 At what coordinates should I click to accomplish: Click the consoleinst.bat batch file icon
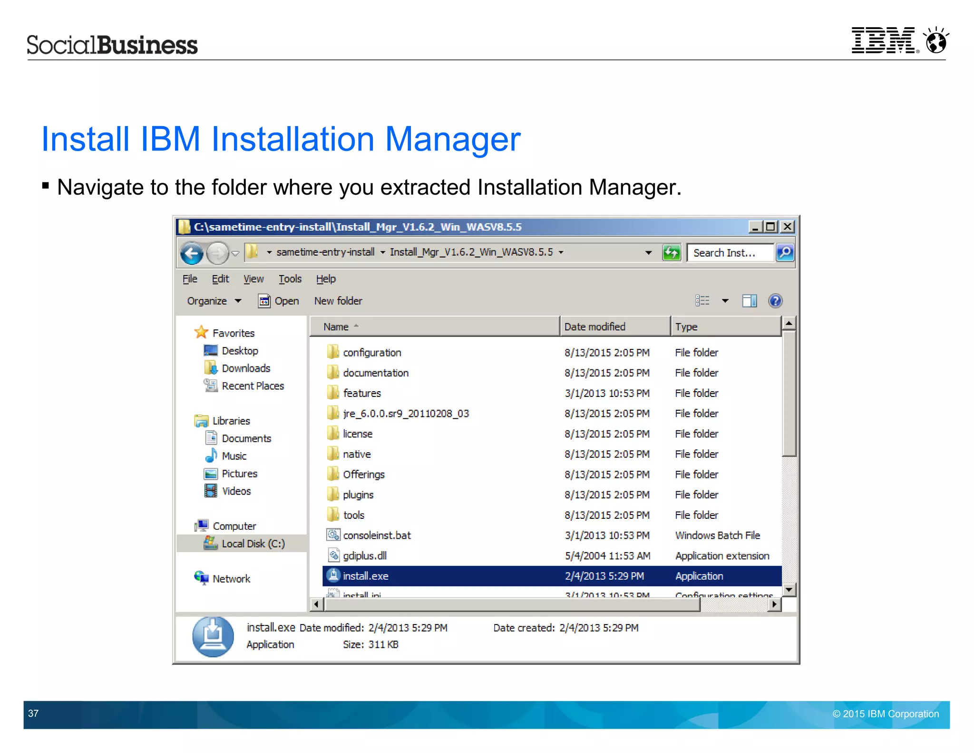[x=333, y=535]
